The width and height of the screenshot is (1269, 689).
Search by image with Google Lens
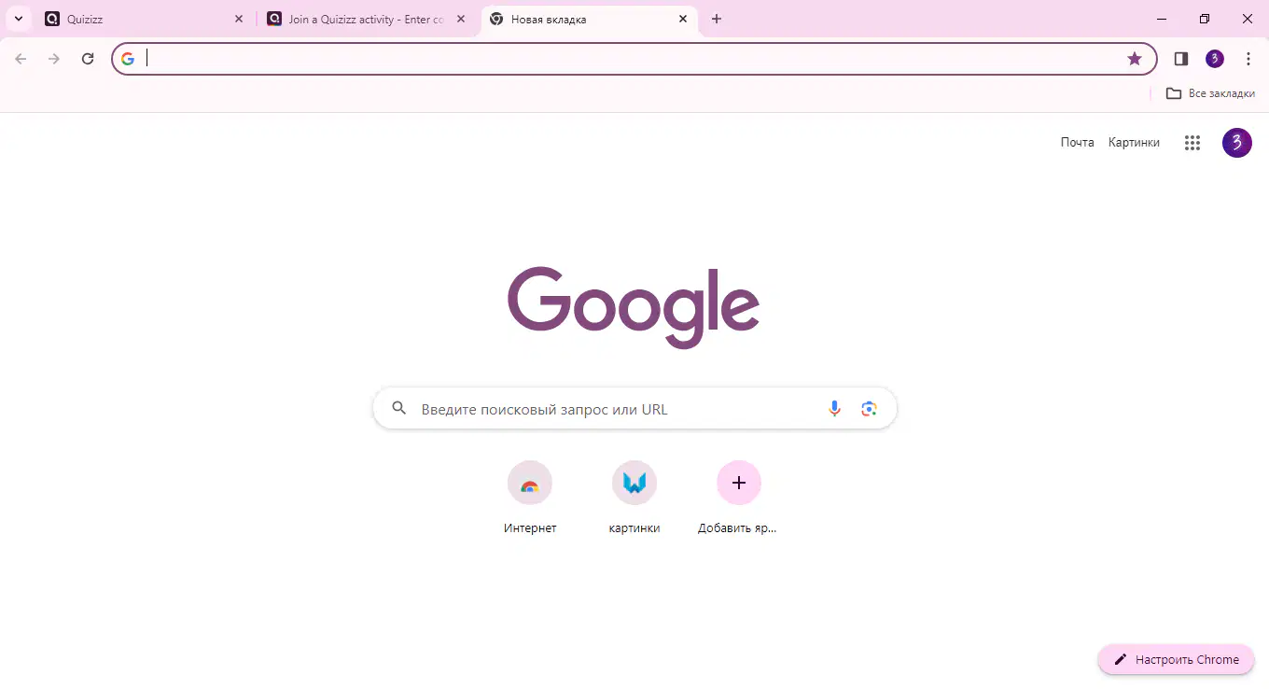[x=870, y=409]
